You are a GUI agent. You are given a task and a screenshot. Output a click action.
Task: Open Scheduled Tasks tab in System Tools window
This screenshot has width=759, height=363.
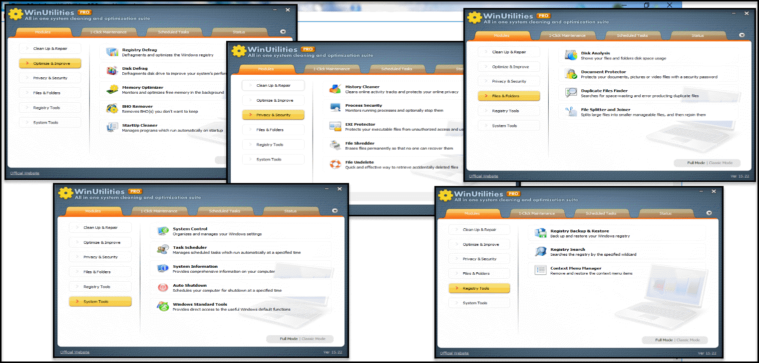(x=225, y=211)
